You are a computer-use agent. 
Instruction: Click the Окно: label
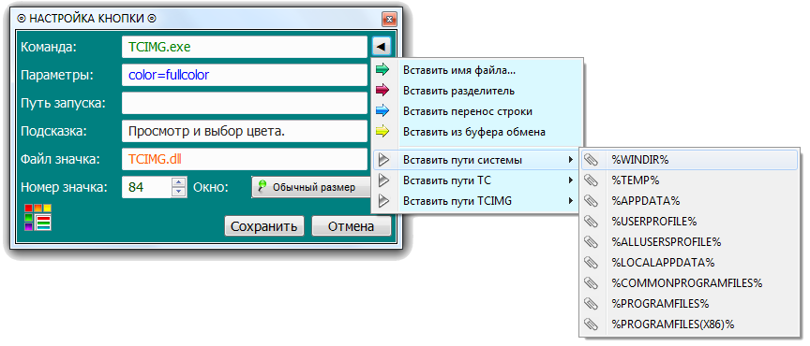tap(211, 187)
